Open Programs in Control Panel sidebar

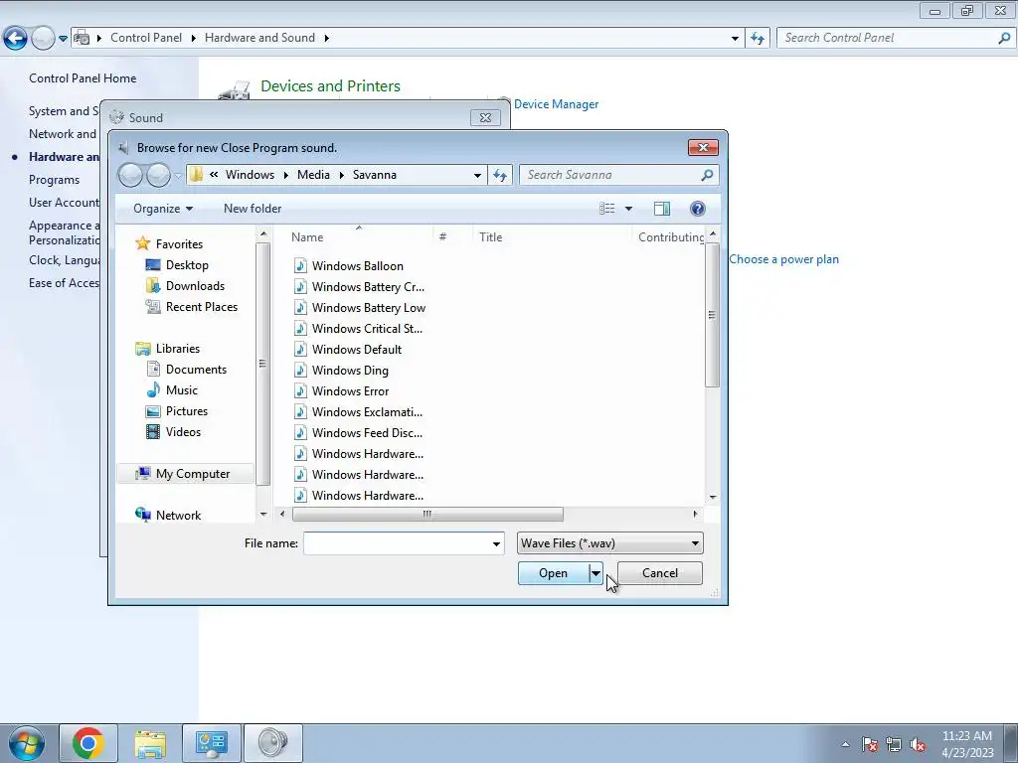click(54, 180)
